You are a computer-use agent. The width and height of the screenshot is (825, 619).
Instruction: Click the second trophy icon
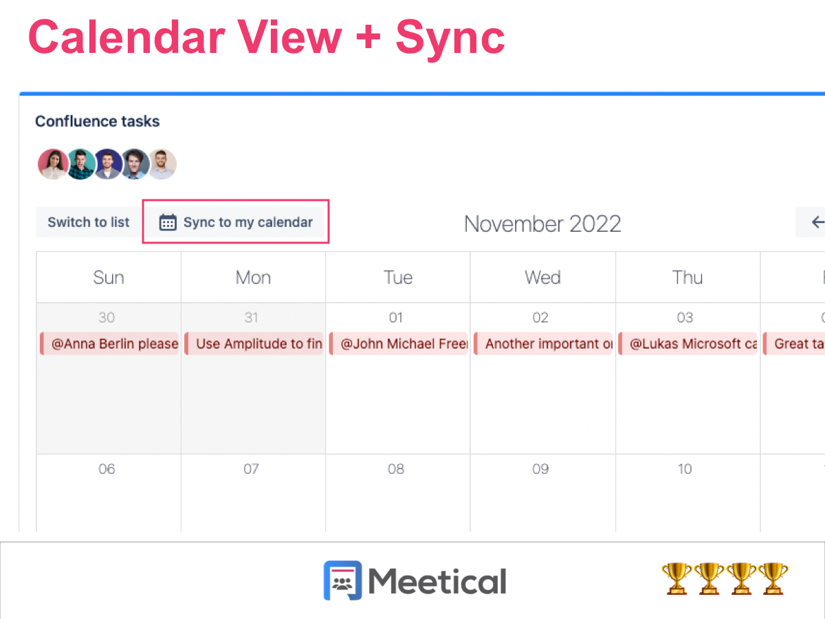[x=709, y=578]
